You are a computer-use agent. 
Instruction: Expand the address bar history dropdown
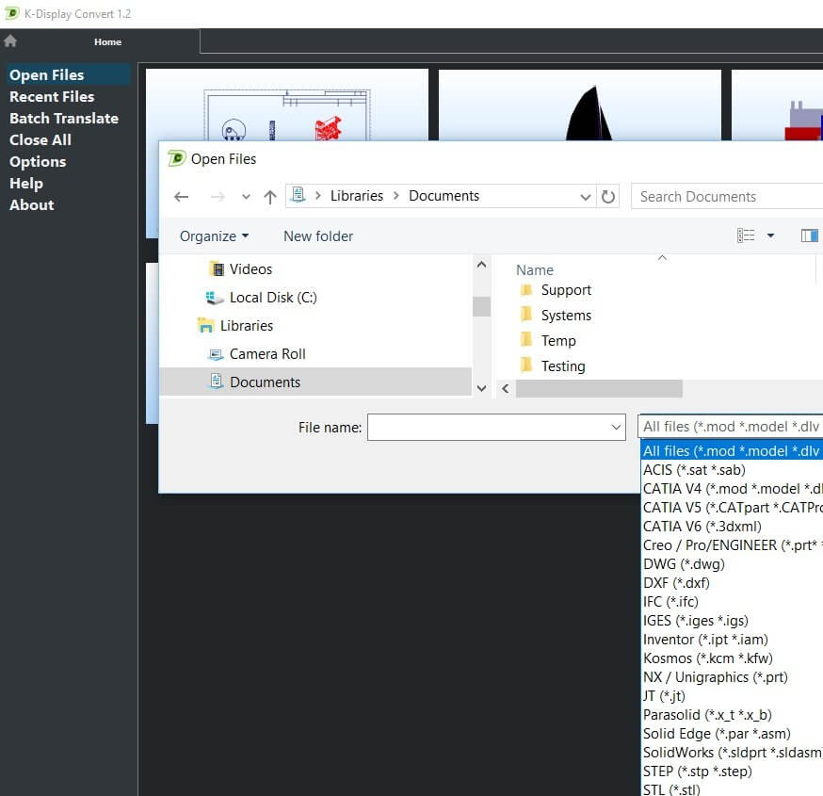[585, 197]
